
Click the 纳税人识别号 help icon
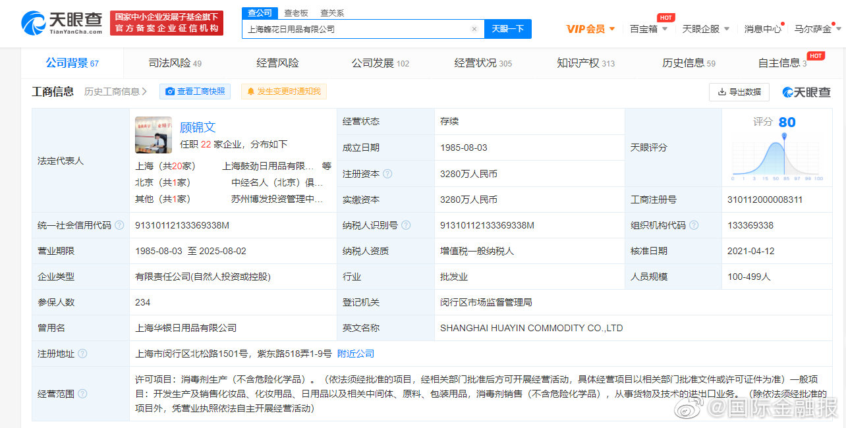[x=406, y=225]
